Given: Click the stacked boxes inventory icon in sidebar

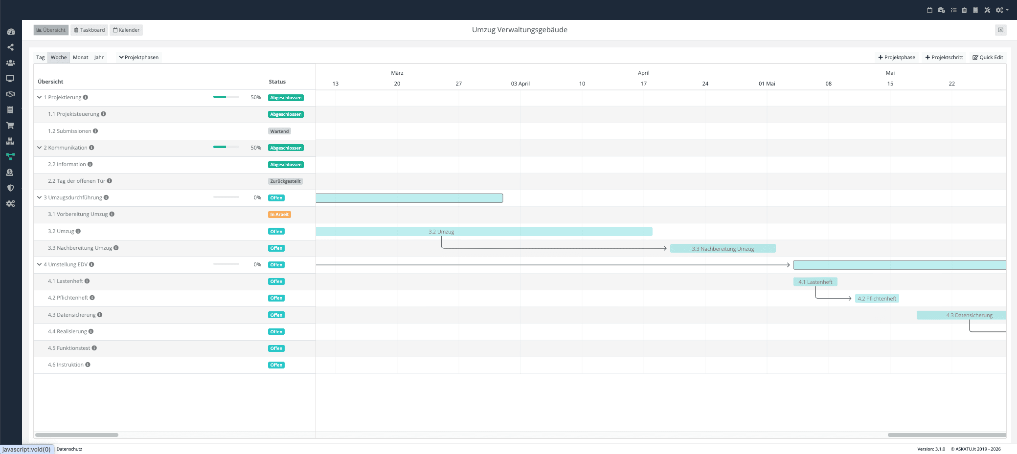Looking at the screenshot, I should tap(10, 141).
